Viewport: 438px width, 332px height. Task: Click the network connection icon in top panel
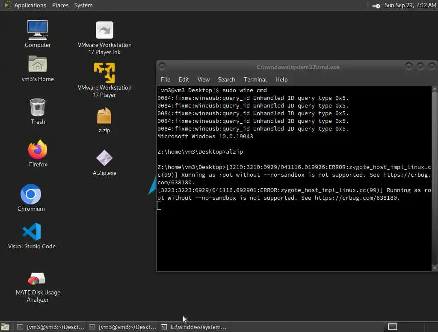click(376, 6)
